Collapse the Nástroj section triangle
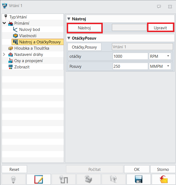176x185 pixels. [69, 19]
